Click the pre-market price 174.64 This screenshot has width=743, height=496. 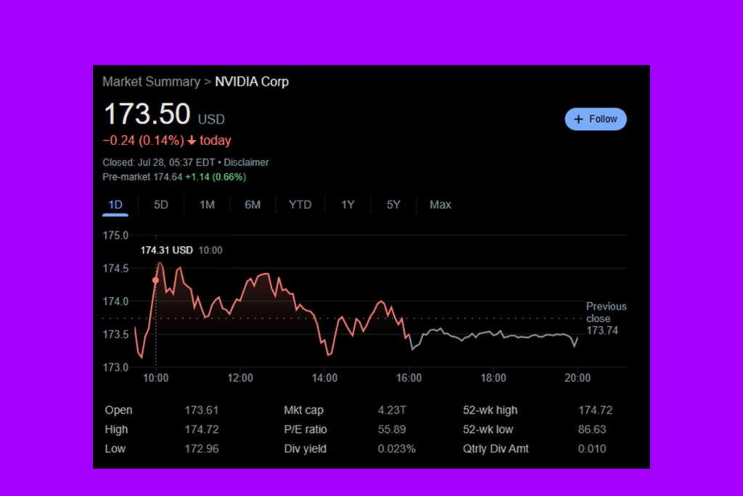[x=166, y=176]
